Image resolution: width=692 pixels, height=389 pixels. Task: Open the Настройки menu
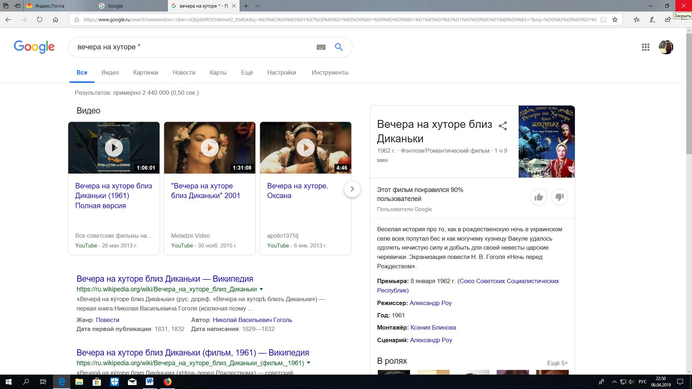click(281, 72)
